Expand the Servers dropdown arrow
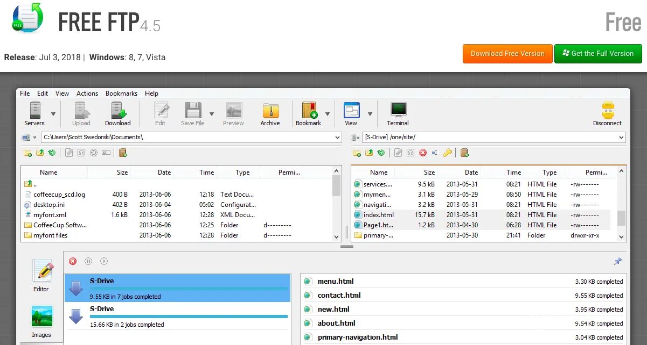This screenshot has width=647, height=345. [53, 113]
